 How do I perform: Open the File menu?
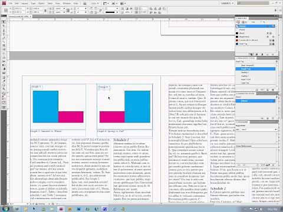[x=11, y=4]
